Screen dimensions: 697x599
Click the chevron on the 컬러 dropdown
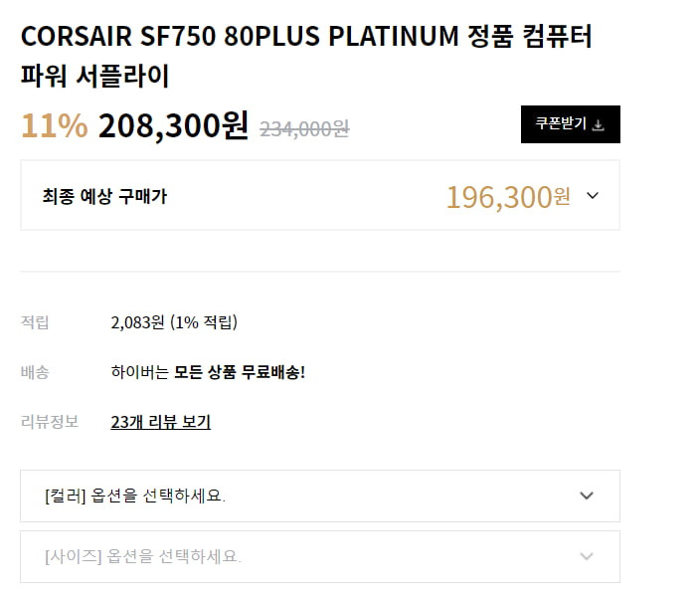coord(587,496)
